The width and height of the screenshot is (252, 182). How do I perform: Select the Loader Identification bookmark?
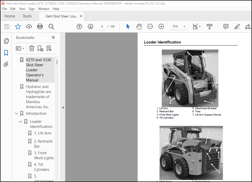41,124
